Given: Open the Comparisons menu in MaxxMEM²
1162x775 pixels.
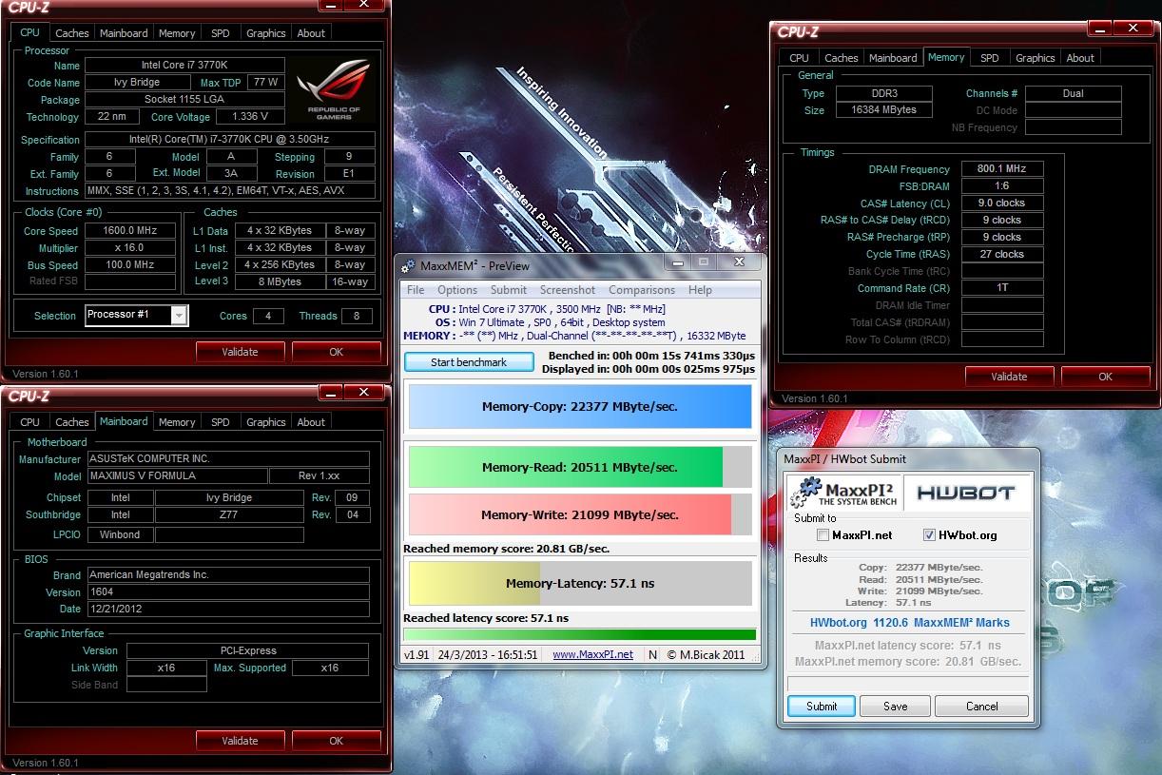Looking at the screenshot, I should tap(642, 290).
